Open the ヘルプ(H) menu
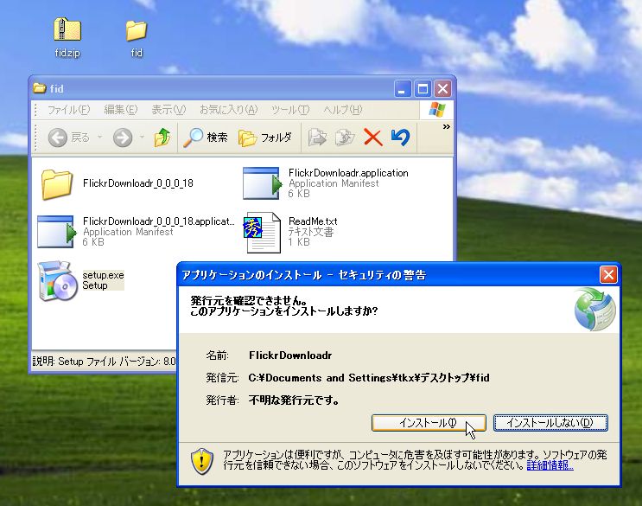The image size is (642, 506). coord(343,110)
